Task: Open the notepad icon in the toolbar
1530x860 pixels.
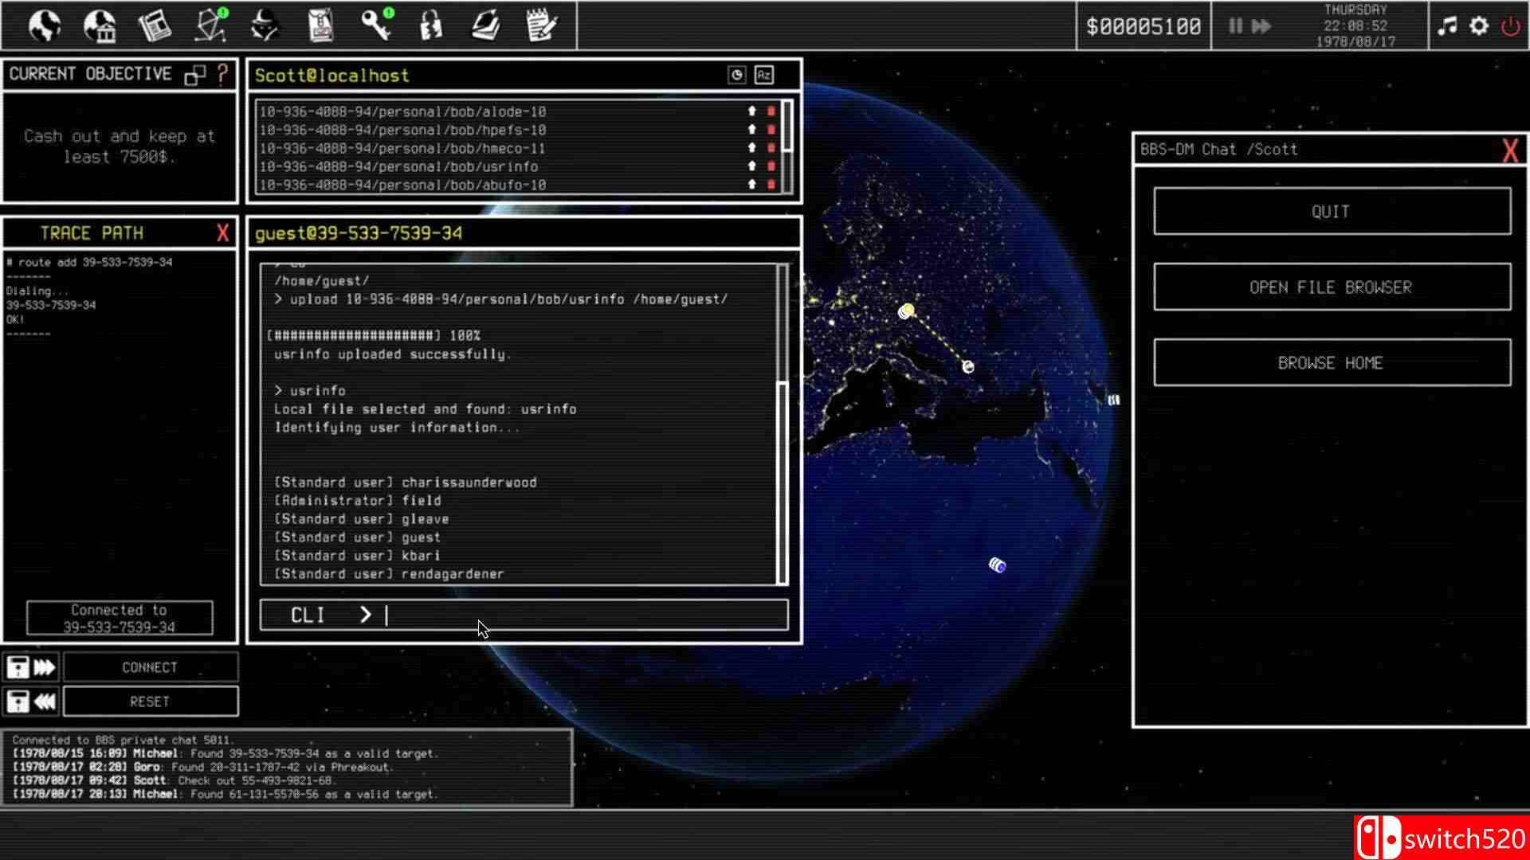Action: pyautogui.click(x=543, y=25)
